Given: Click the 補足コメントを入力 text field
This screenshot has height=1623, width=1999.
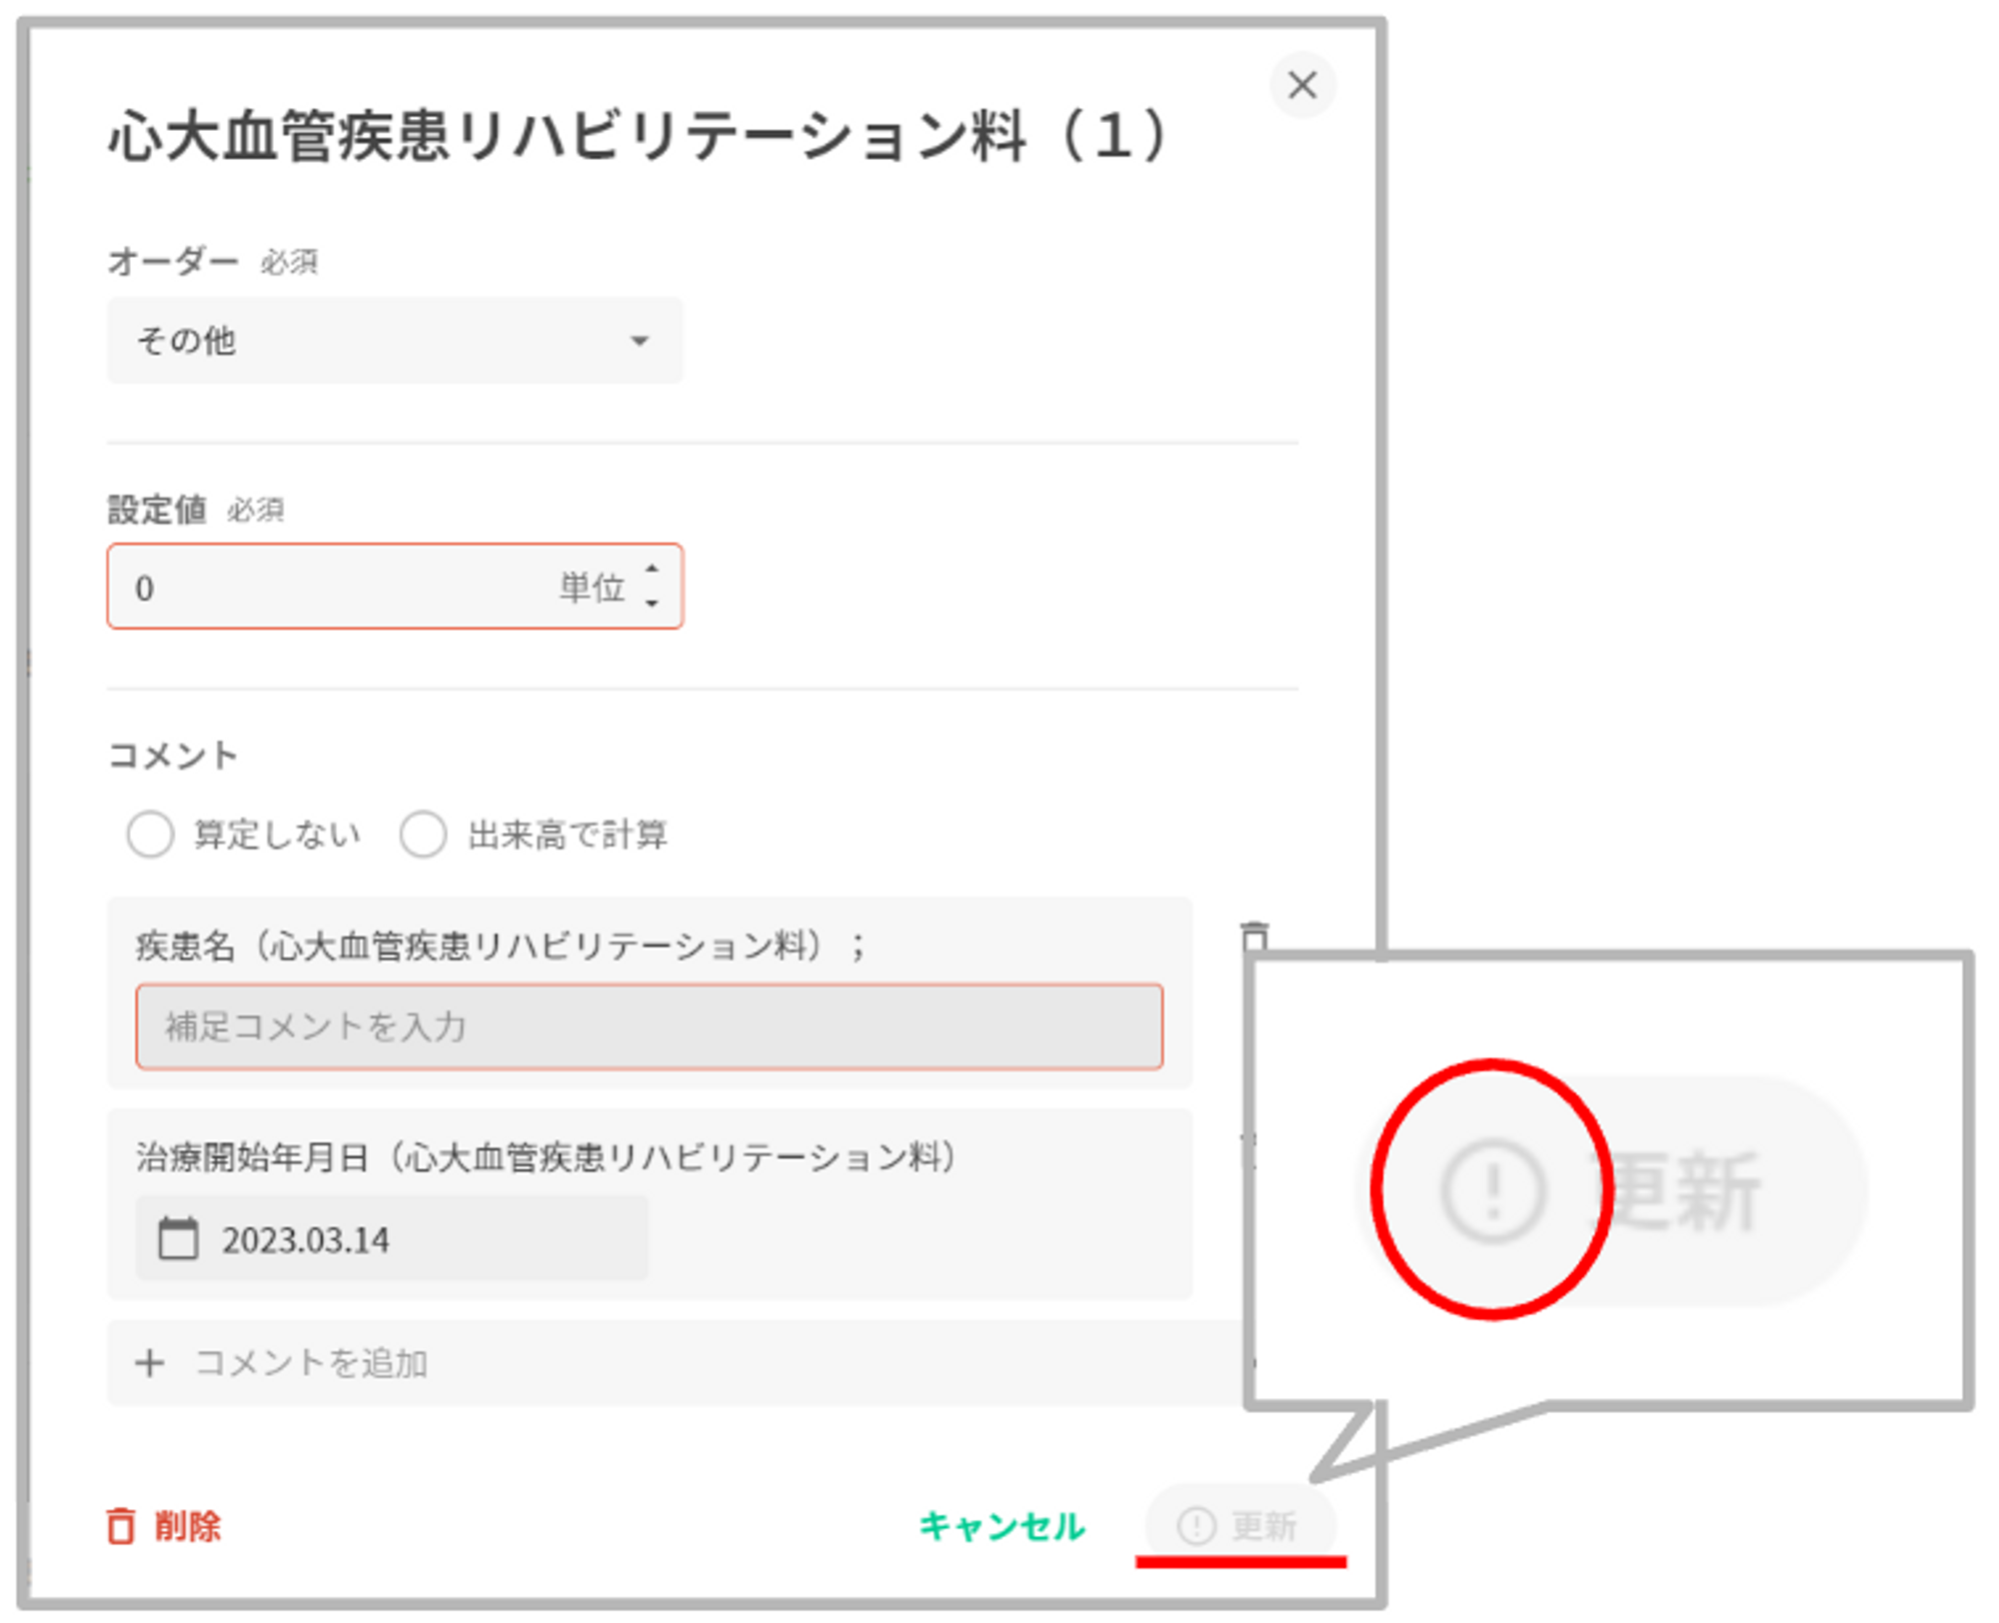Looking at the screenshot, I should (649, 1026).
